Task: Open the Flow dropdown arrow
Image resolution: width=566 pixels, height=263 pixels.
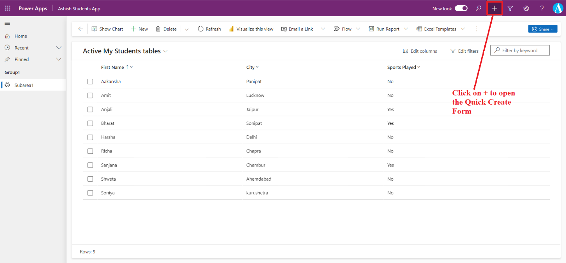Action: (358, 29)
